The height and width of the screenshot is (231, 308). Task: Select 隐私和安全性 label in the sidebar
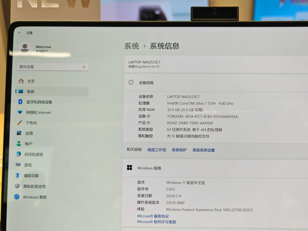35,186
